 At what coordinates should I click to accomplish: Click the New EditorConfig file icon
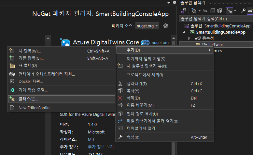12,108
